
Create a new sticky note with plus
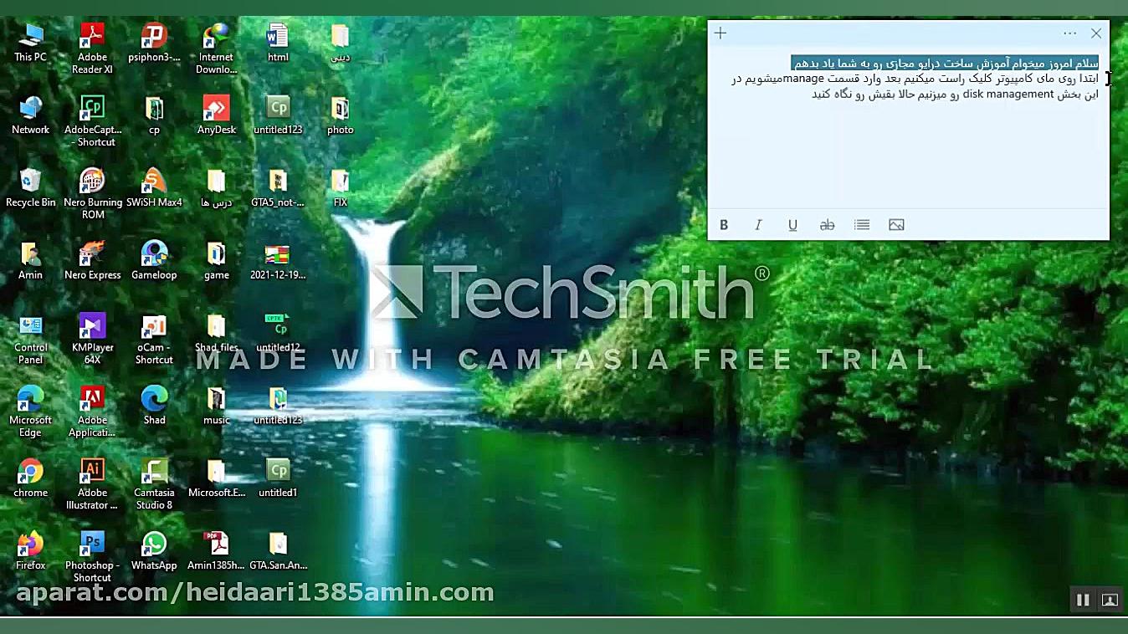pyautogui.click(x=720, y=33)
